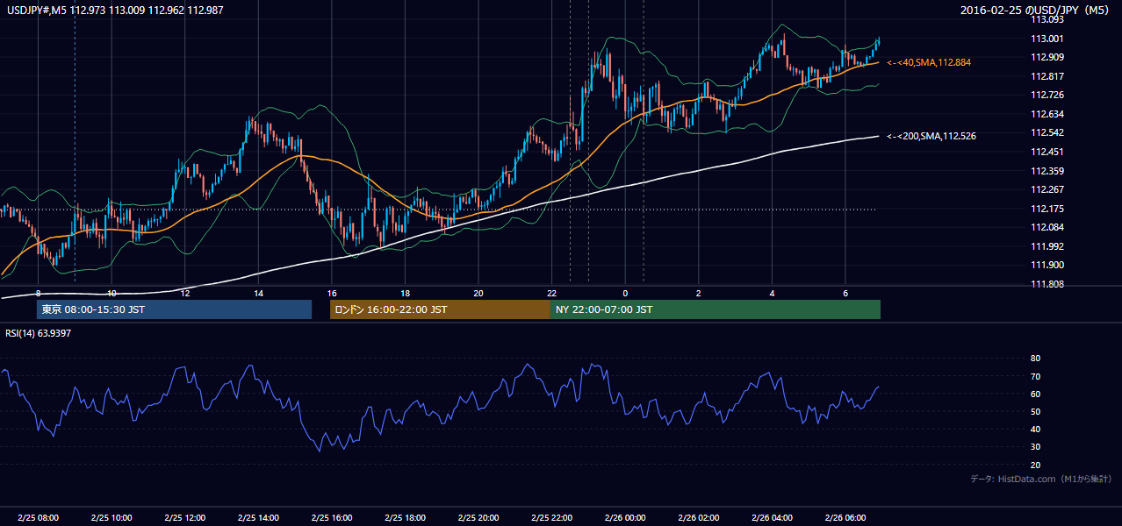Click the 2/26 04:00 date label
1122x526 pixels.
click(x=772, y=518)
